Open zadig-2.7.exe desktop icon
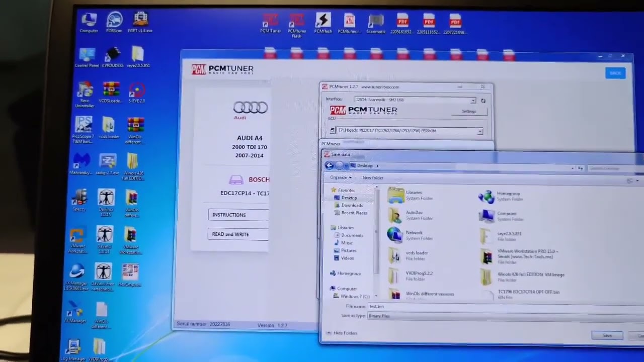 point(108,164)
